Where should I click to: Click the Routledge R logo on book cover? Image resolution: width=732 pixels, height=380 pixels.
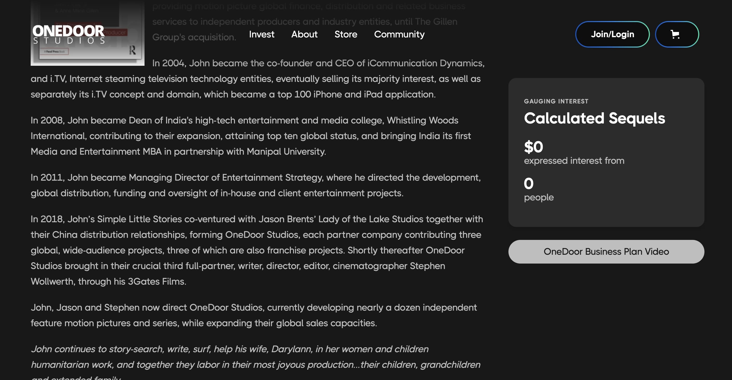[132, 50]
